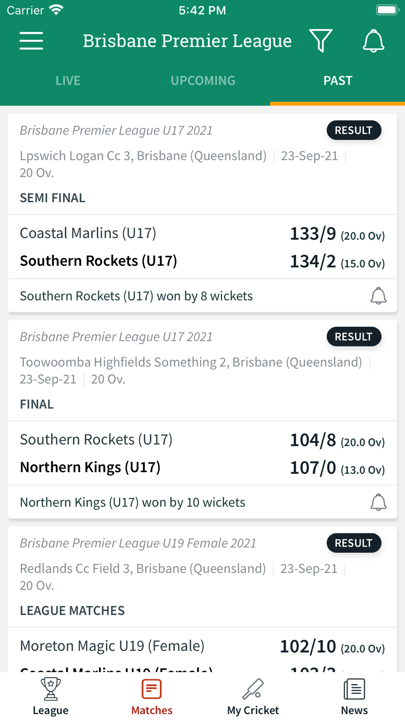405x720 pixels.
Task: Tap RESULT badge on the final match
Action: click(x=354, y=337)
